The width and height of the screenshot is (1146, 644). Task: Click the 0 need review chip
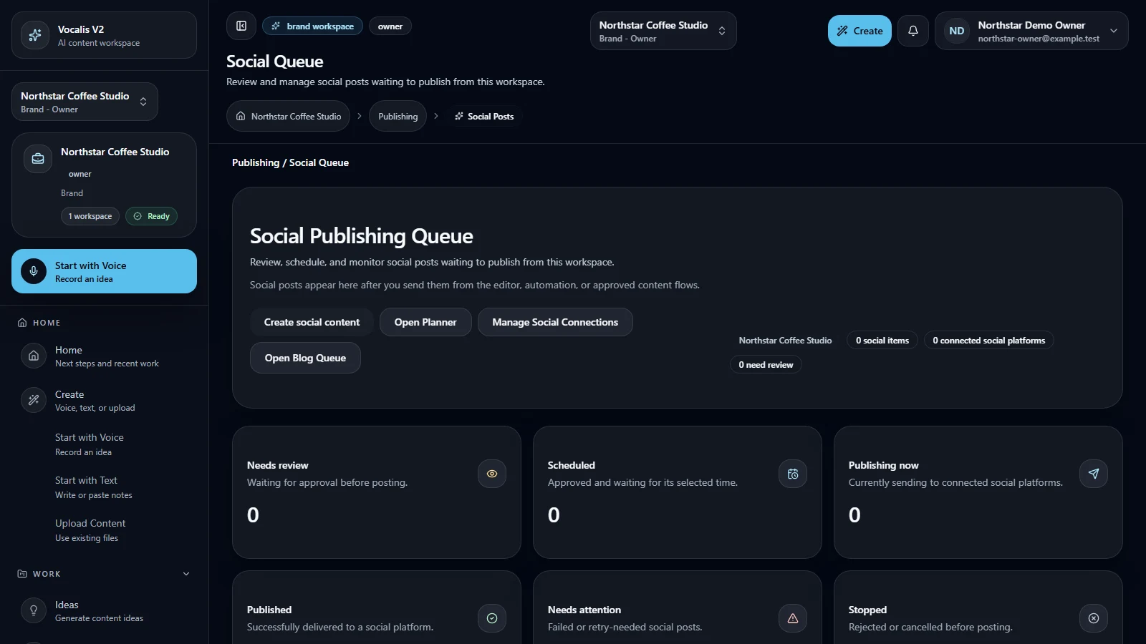tap(766, 365)
